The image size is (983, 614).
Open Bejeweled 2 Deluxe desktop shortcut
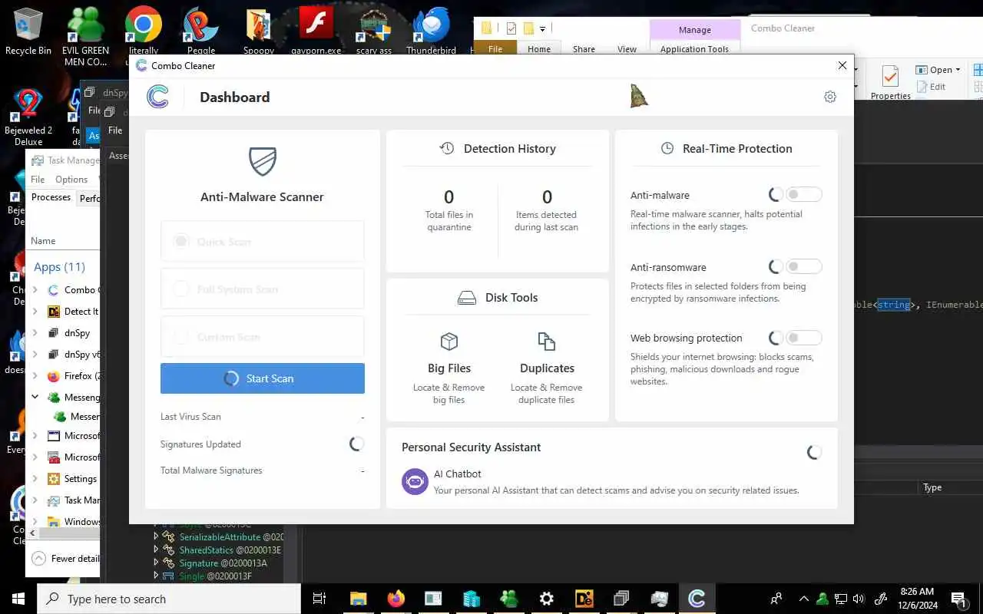point(28,117)
